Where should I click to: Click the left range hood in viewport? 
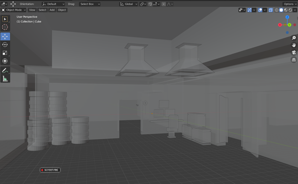point(137,60)
